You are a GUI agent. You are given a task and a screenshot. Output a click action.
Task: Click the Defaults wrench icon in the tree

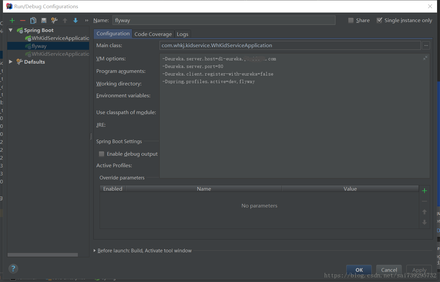20,62
